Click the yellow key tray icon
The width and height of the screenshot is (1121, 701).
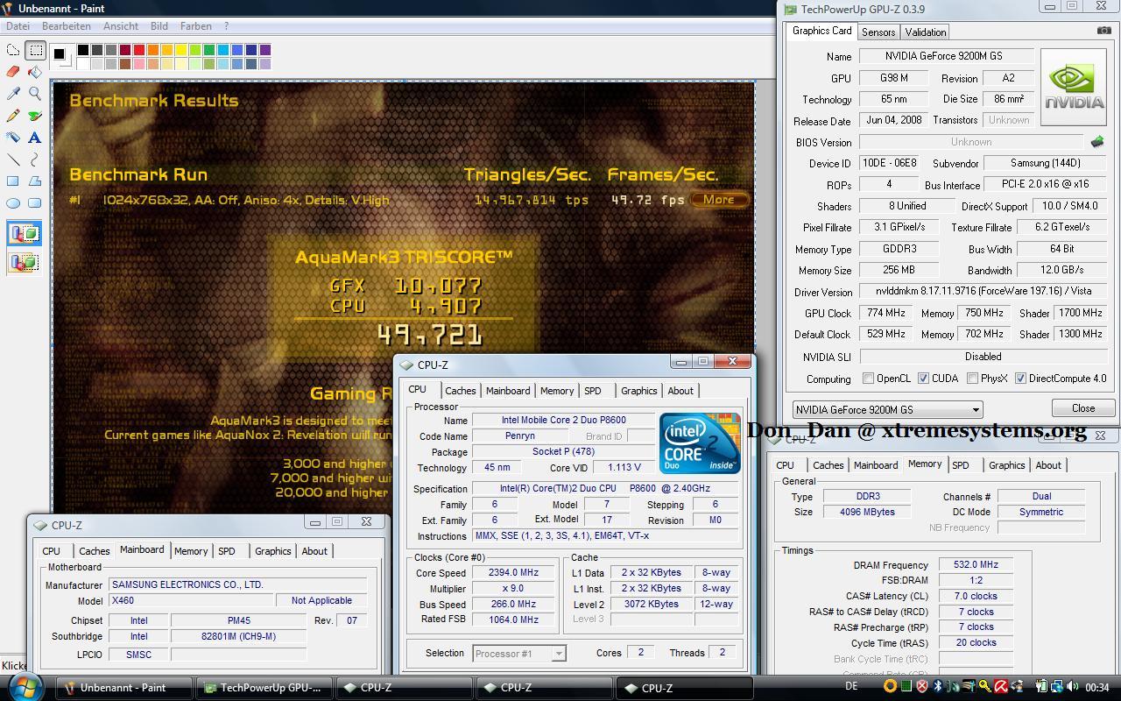984,687
